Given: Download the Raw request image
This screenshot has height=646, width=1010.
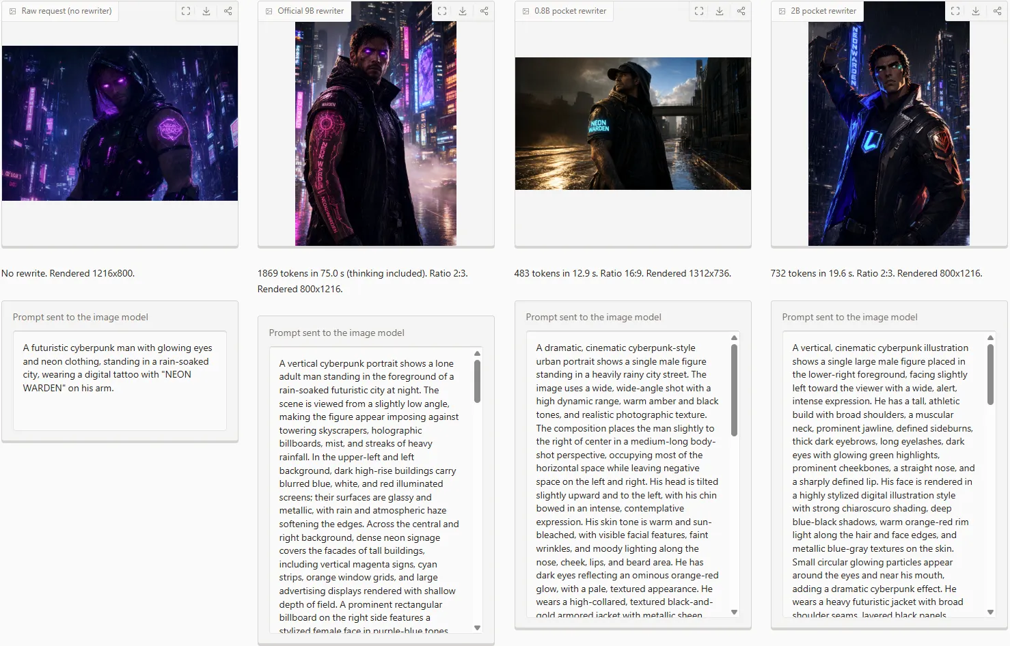Looking at the screenshot, I should 206,11.
